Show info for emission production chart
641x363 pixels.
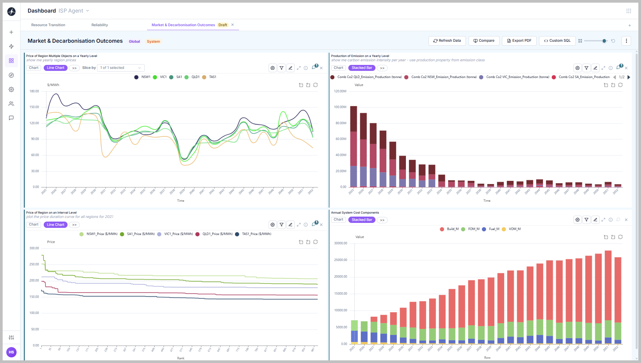point(611,68)
